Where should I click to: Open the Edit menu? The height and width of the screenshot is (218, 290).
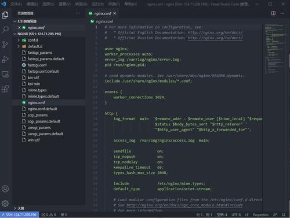pos(32,4)
